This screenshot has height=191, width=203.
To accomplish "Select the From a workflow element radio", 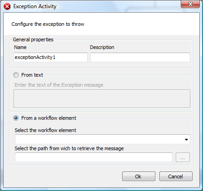I will (16, 118).
